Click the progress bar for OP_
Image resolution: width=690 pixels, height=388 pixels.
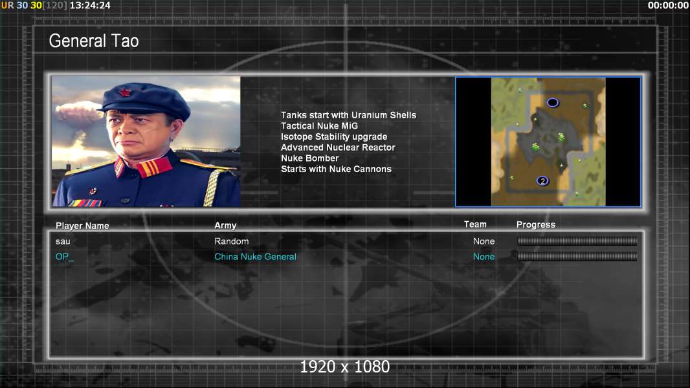(577, 257)
